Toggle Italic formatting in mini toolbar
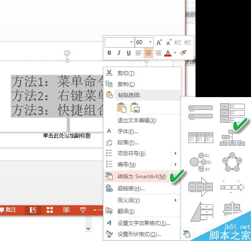Viewport: 251px width, 241px height. (x=119, y=53)
